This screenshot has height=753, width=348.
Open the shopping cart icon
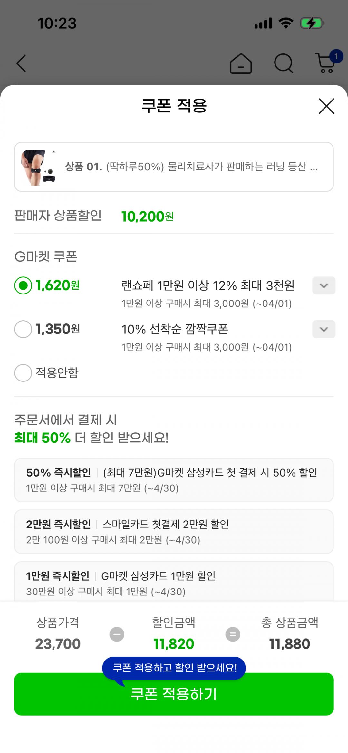point(326,63)
